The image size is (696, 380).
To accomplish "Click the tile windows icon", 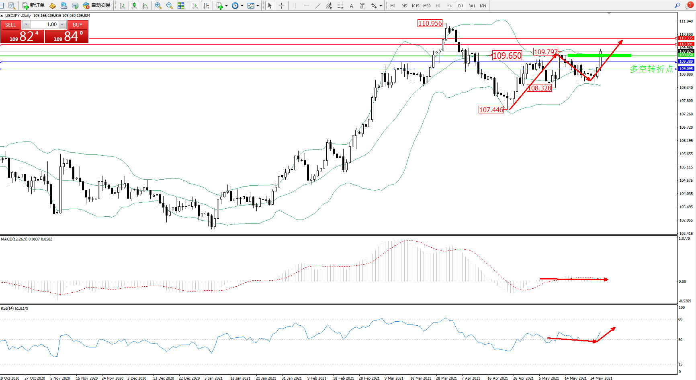I will click(181, 6).
